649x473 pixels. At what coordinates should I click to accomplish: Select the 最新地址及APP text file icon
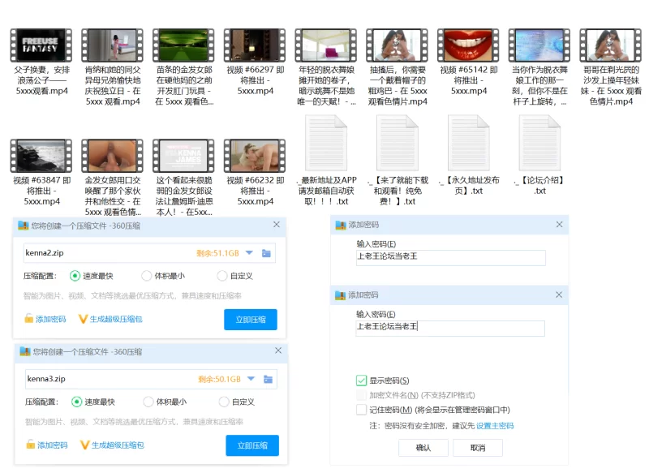[326, 144]
